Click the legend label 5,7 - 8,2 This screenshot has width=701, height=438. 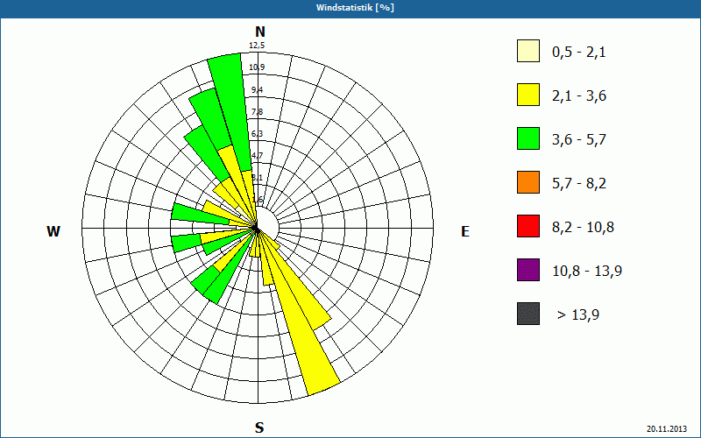click(579, 184)
